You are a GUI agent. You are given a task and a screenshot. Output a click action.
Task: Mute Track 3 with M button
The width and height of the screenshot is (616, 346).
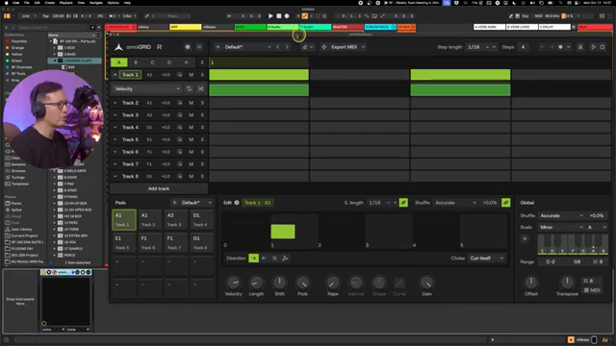pyautogui.click(x=192, y=115)
